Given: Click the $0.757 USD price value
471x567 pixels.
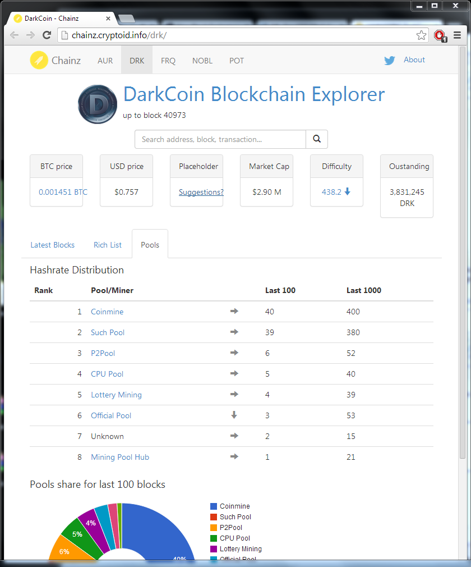Looking at the screenshot, I should point(126,192).
